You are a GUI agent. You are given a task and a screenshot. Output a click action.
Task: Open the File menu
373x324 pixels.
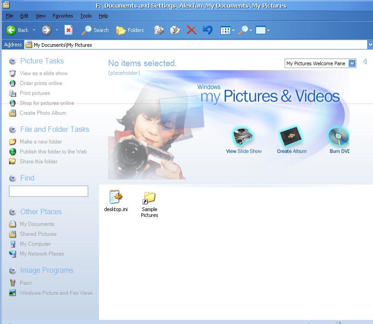coord(9,16)
